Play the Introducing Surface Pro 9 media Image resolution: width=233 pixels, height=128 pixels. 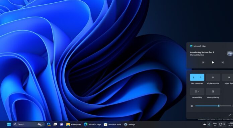pos(213,63)
